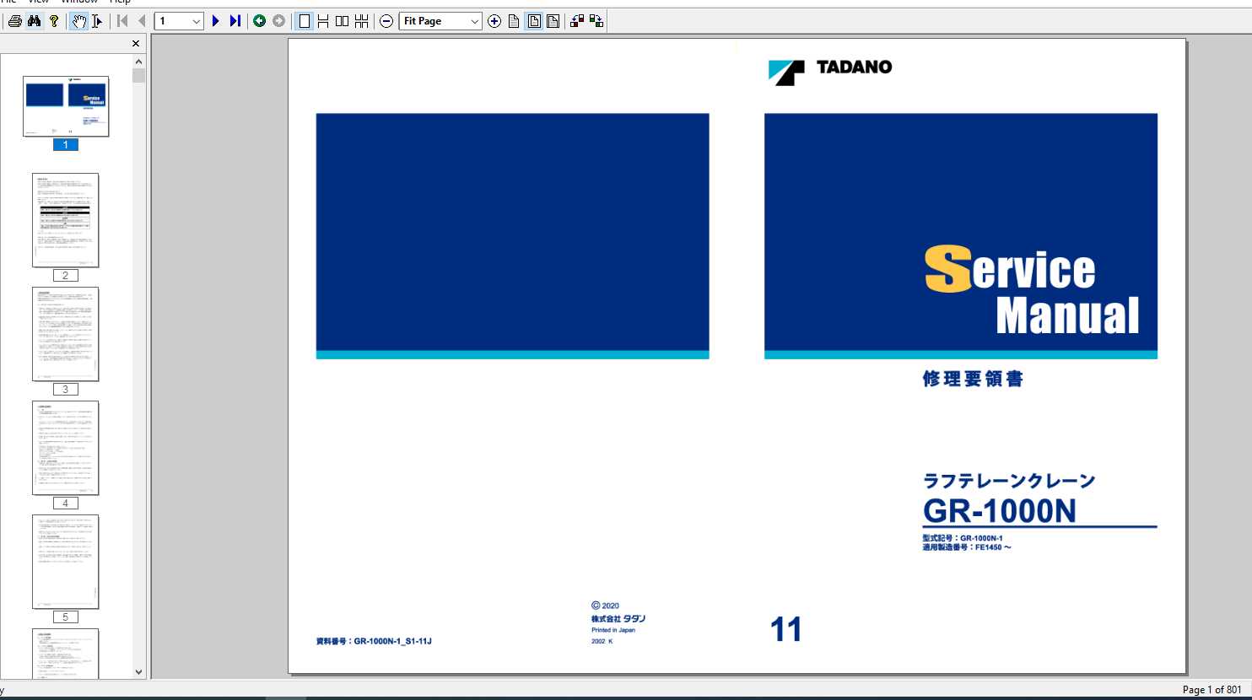Viewport: 1252px width, 700px height.
Task: Click the Printed in Japan text
Action: click(613, 630)
